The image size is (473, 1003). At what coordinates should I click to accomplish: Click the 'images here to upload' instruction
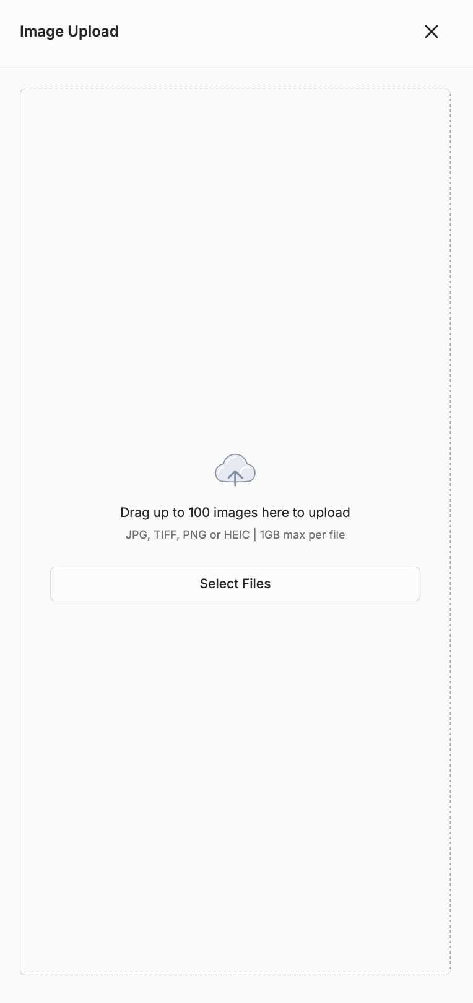click(282, 513)
